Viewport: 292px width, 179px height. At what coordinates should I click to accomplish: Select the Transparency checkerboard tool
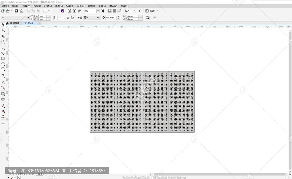(3, 99)
